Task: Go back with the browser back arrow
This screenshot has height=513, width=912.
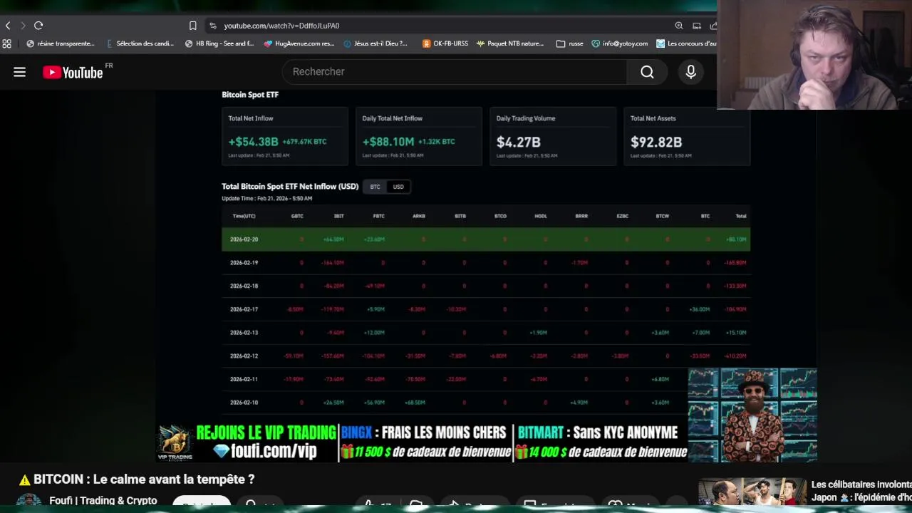Action: click(8, 26)
